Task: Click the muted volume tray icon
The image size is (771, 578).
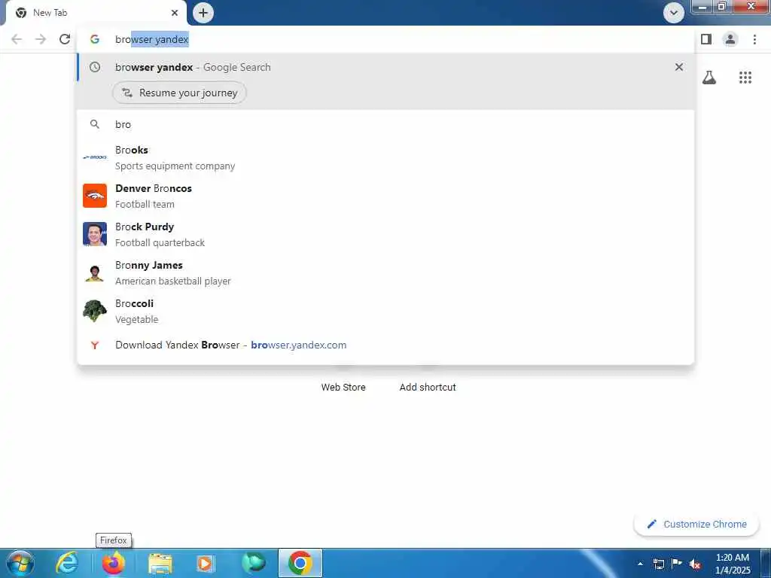Action: [695, 564]
